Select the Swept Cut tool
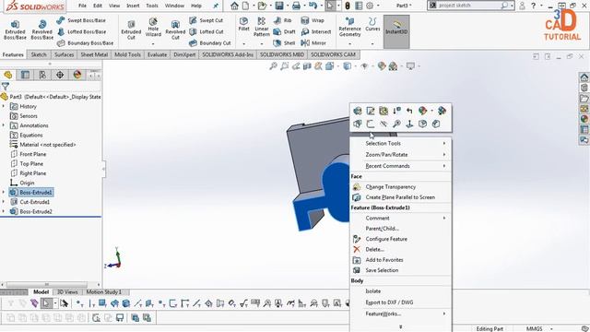Image resolution: width=590 pixels, height=332 pixels. pos(206,20)
